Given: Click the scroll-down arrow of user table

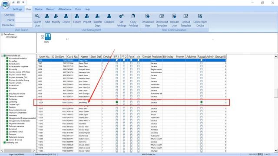Looking at the screenshot, I should pos(276,150).
